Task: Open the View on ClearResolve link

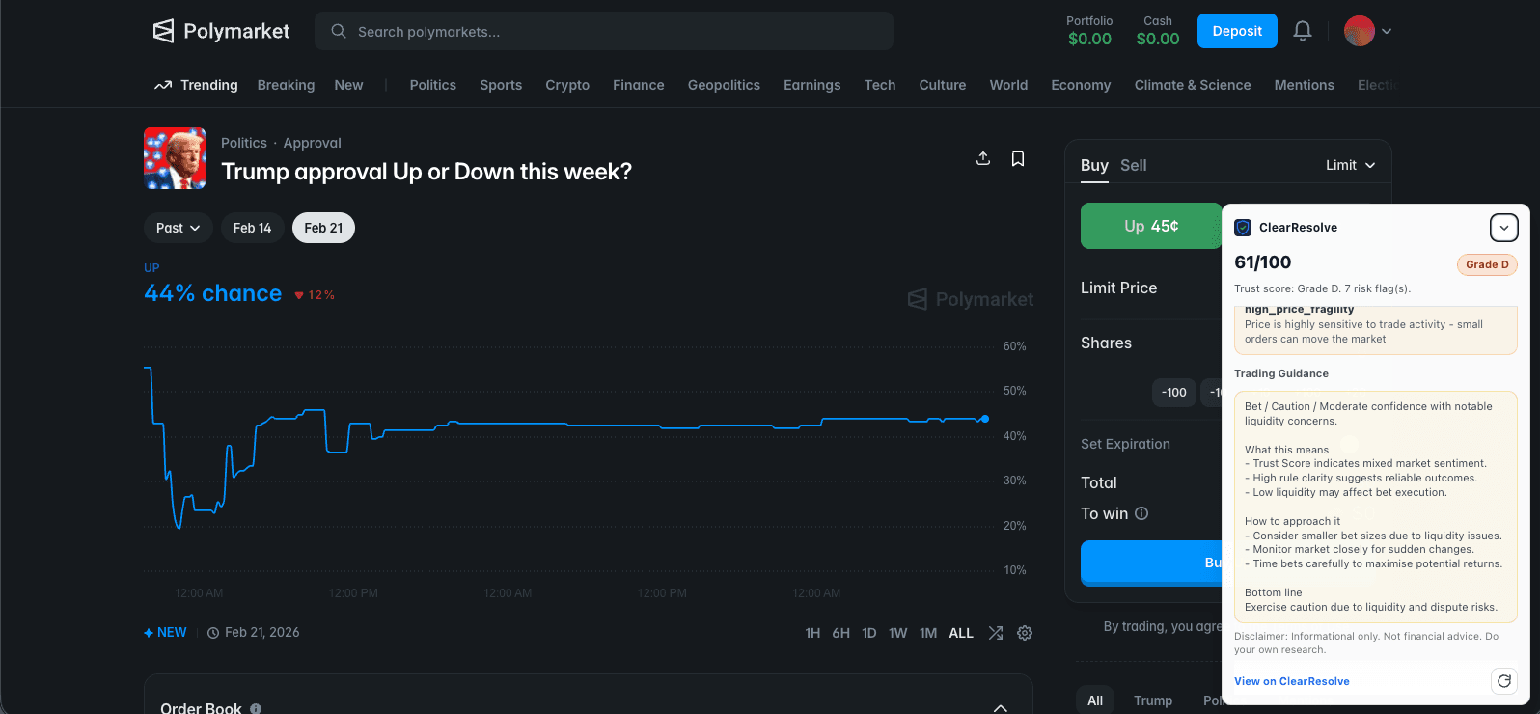Action: pyautogui.click(x=1291, y=681)
